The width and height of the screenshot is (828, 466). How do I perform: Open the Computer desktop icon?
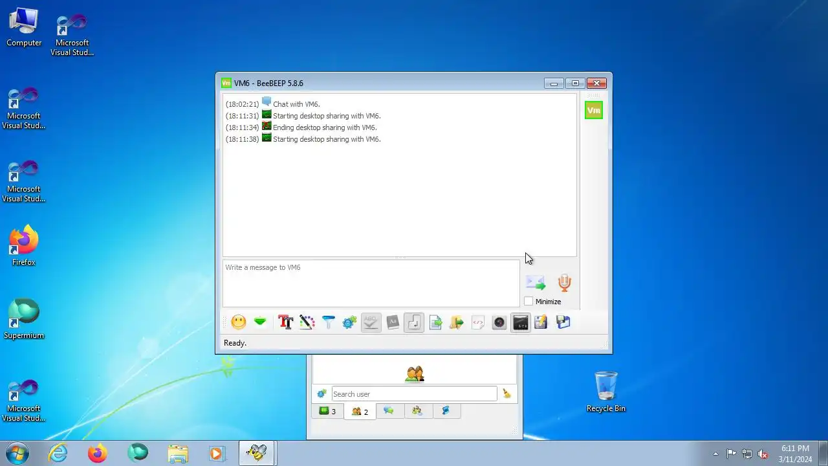(24, 28)
